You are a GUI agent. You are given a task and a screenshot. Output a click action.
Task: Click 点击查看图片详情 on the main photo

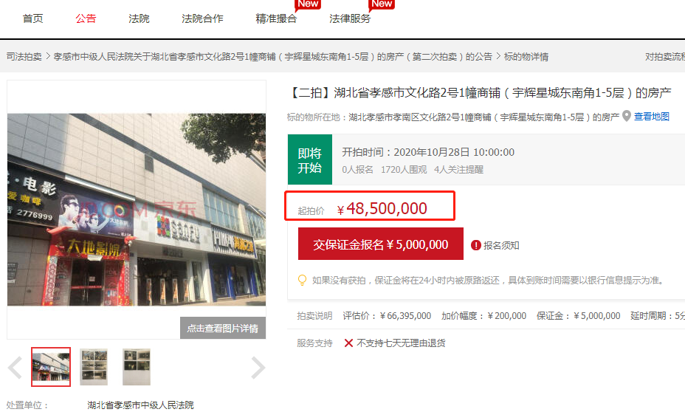[x=222, y=329]
